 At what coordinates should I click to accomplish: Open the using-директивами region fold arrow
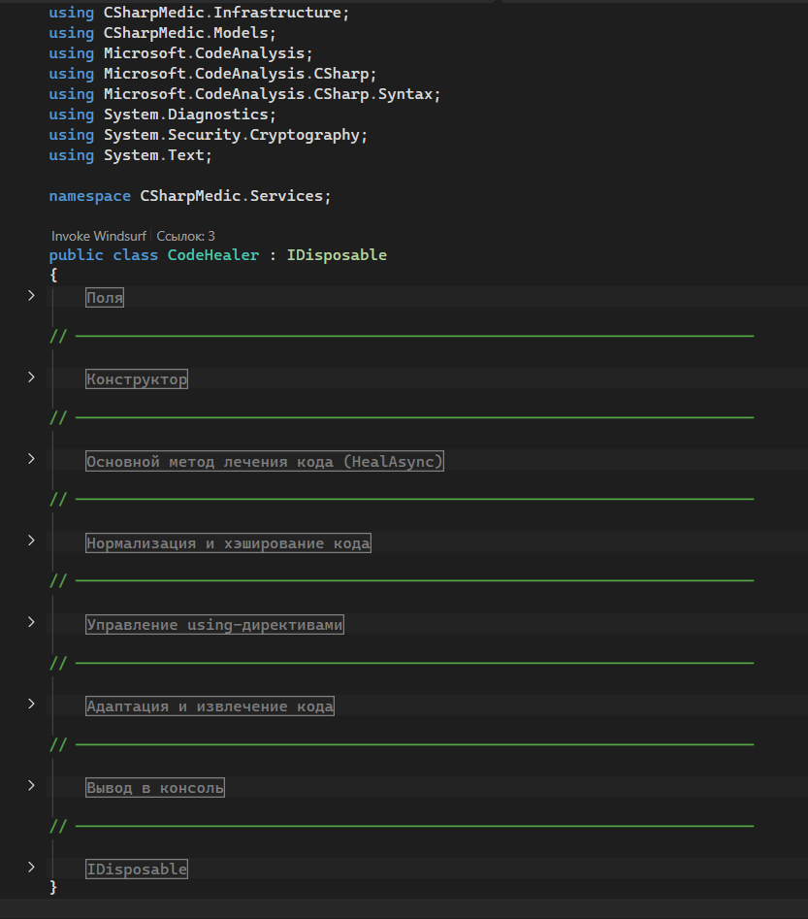click(31, 621)
